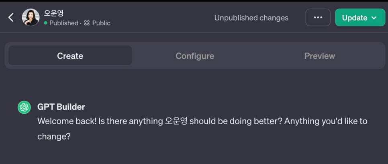Viewport: 388px width, 164px height.
Task: Click the Published status label
Action: coord(64,23)
